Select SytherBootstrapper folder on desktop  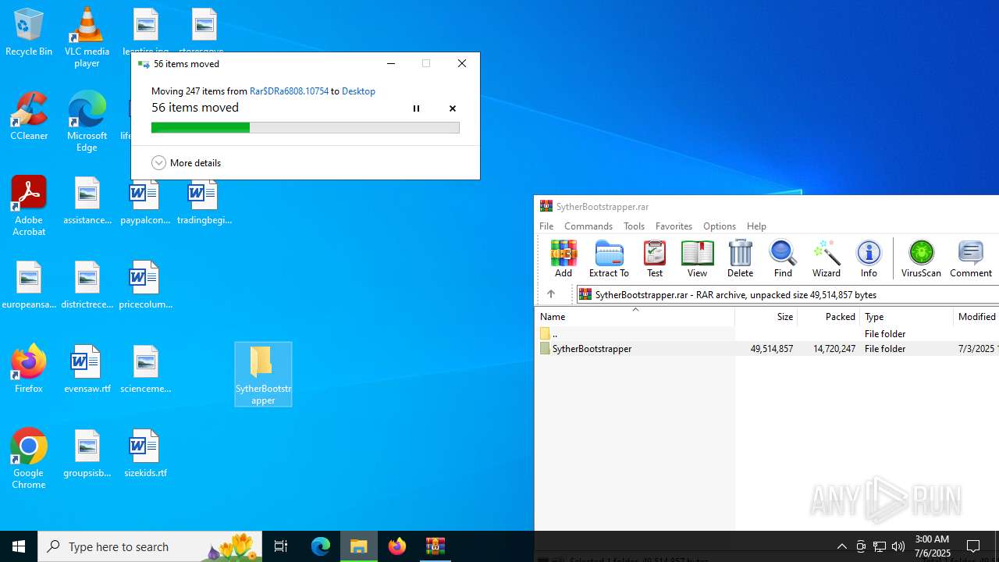[x=263, y=374]
